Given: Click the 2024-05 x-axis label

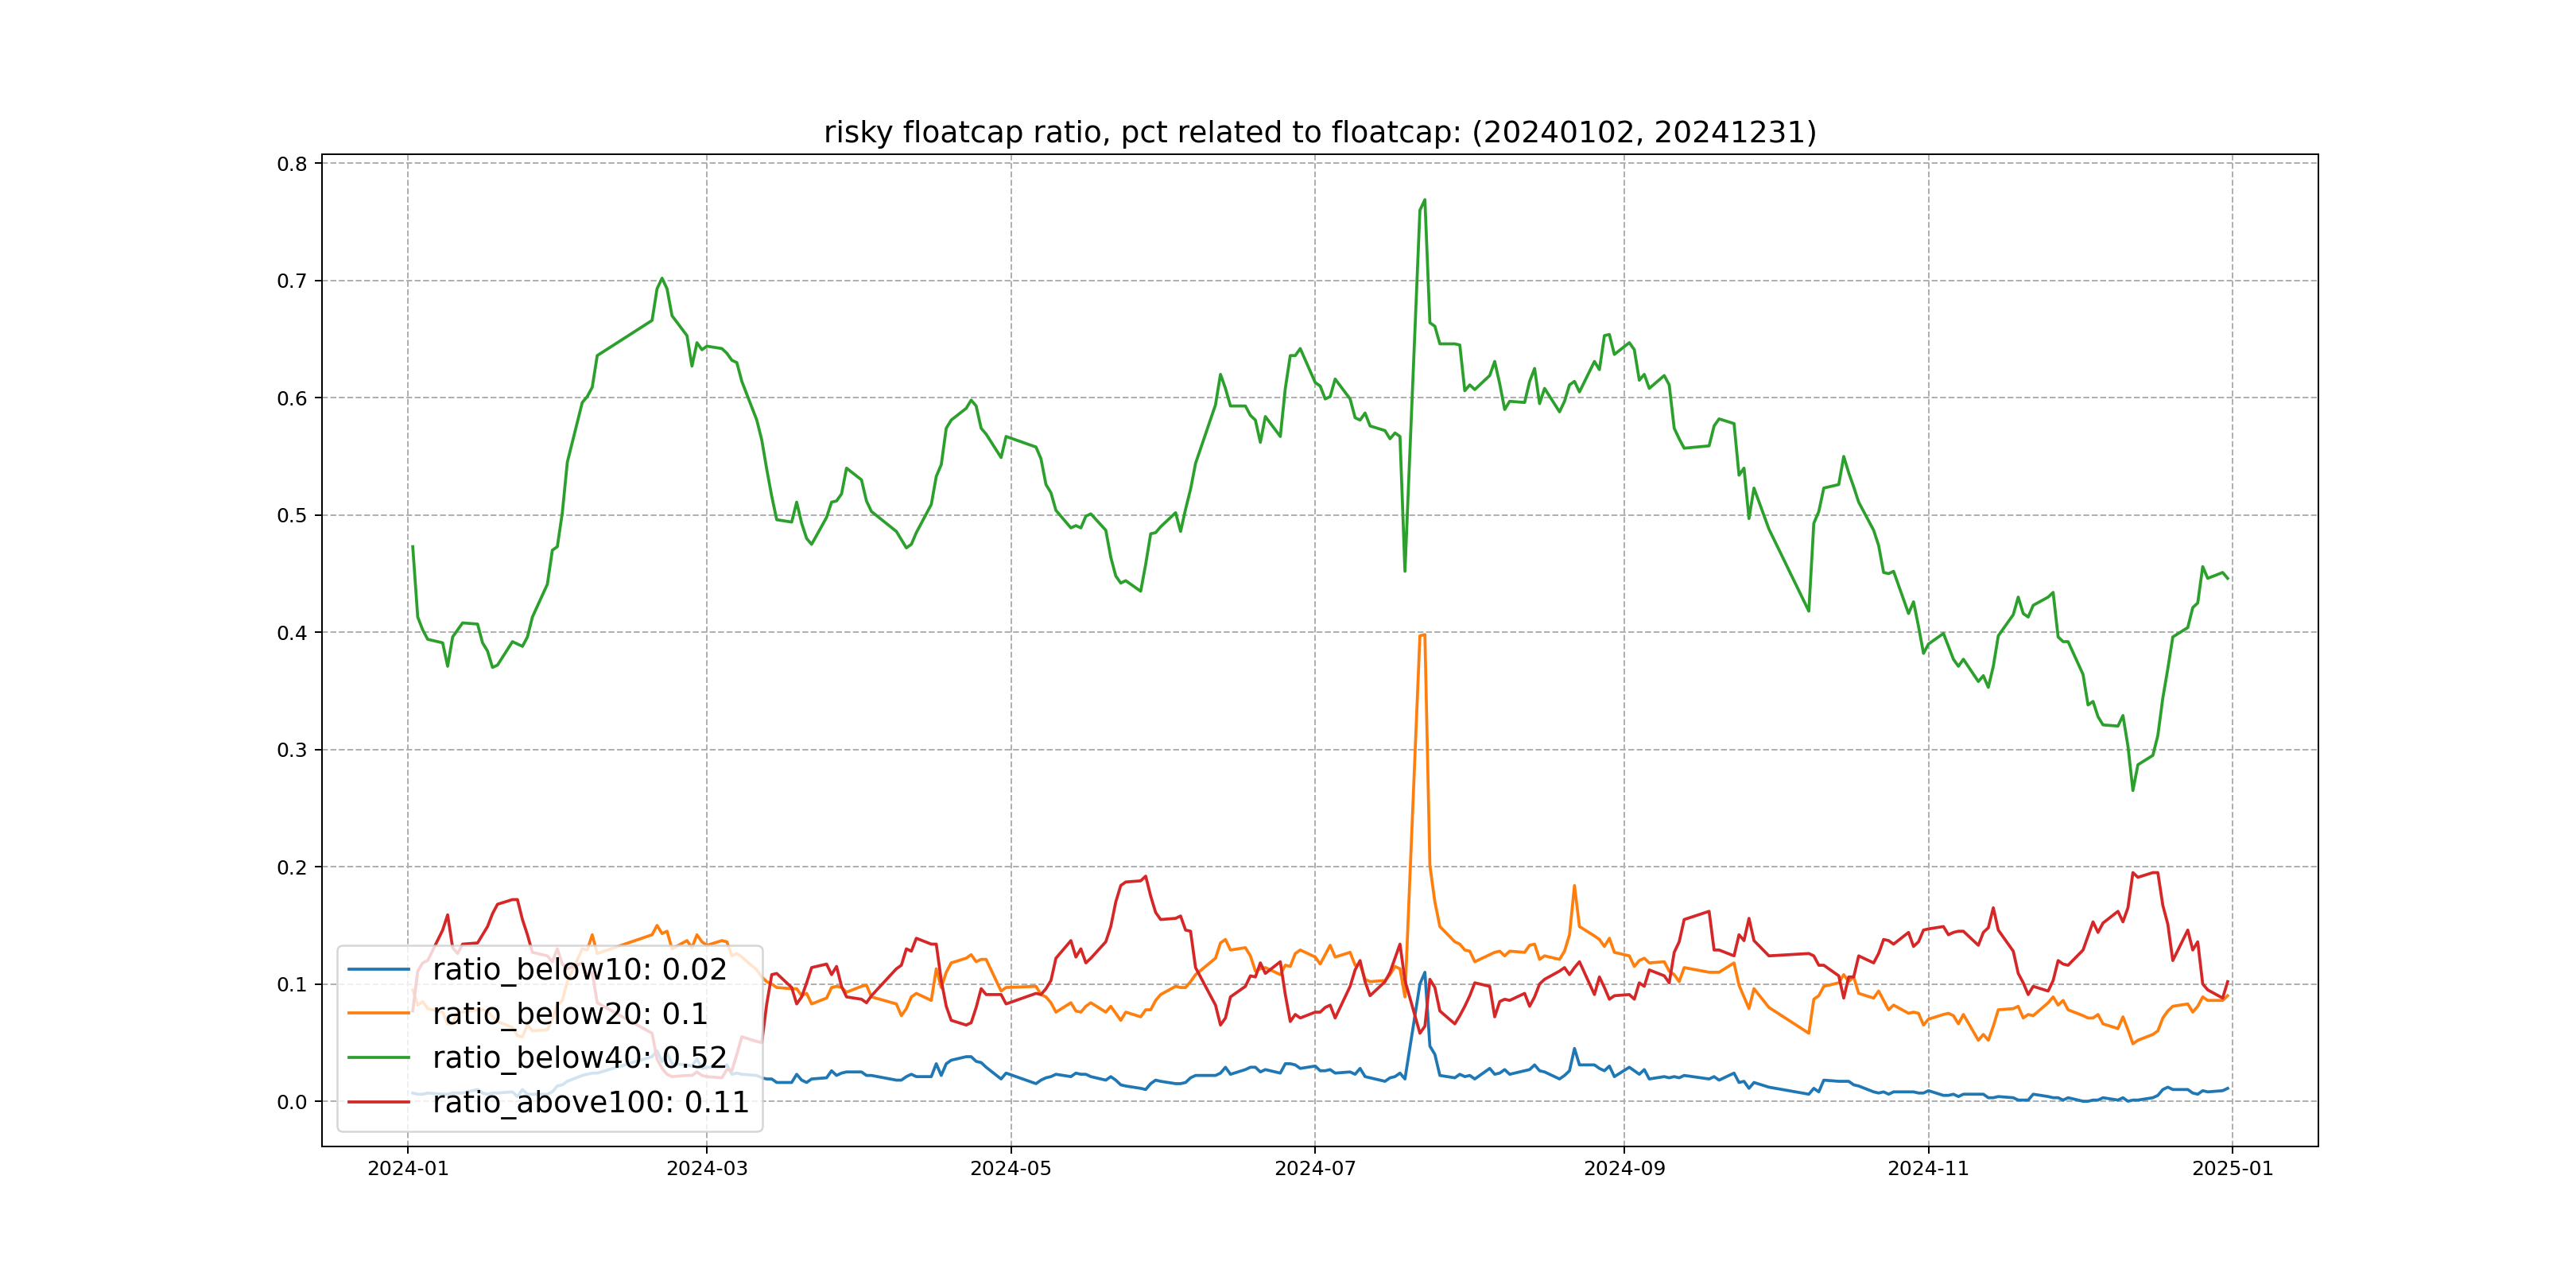Looking at the screenshot, I should [x=1010, y=1168].
